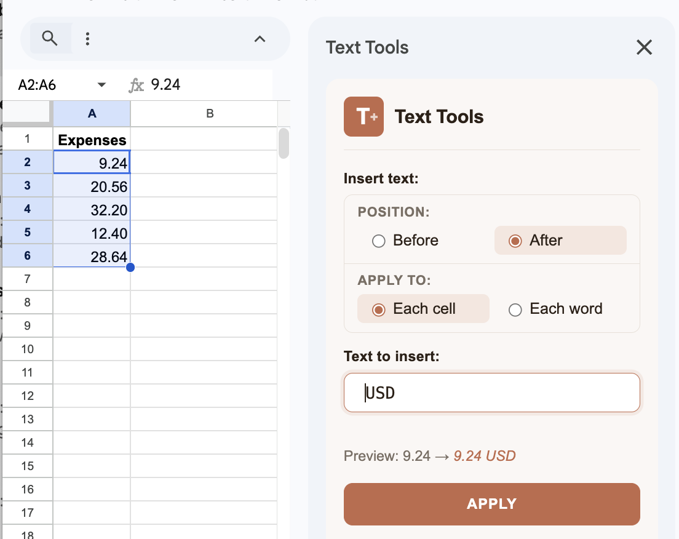Click the sheet's vertical scrollbar
This screenshot has height=539, width=679.
pyautogui.click(x=283, y=145)
